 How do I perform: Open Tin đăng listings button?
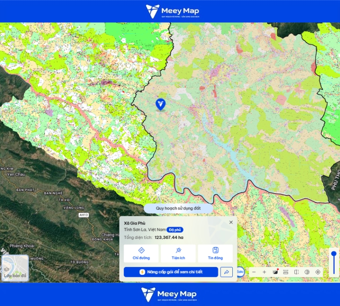[x=215, y=254]
